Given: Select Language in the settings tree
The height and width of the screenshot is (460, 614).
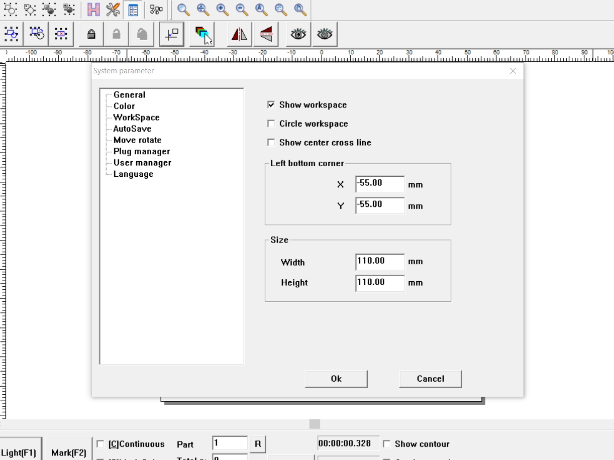Looking at the screenshot, I should coord(133,174).
